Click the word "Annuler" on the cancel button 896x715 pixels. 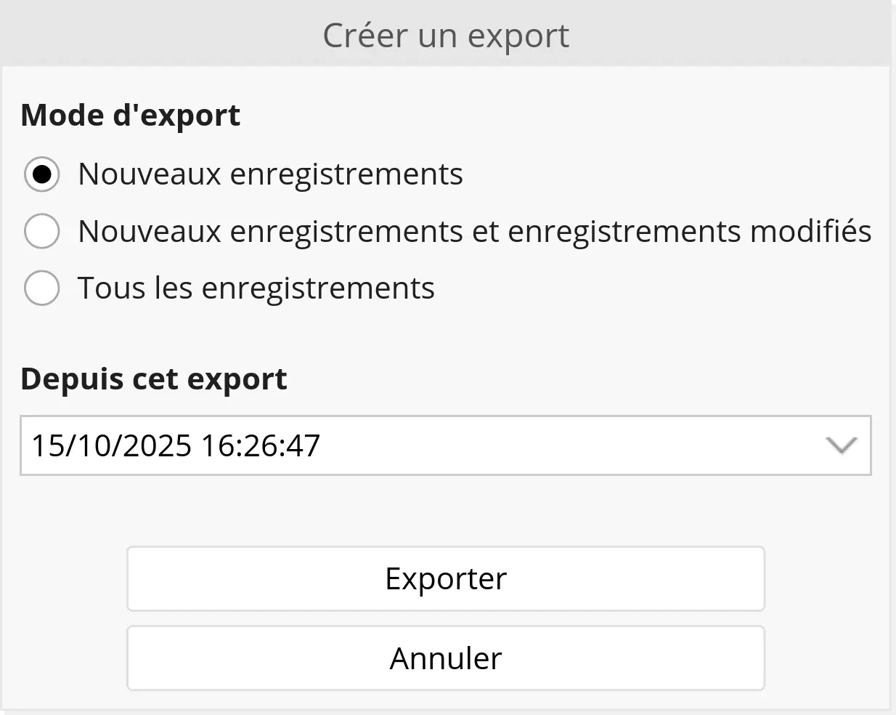[x=445, y=658]
